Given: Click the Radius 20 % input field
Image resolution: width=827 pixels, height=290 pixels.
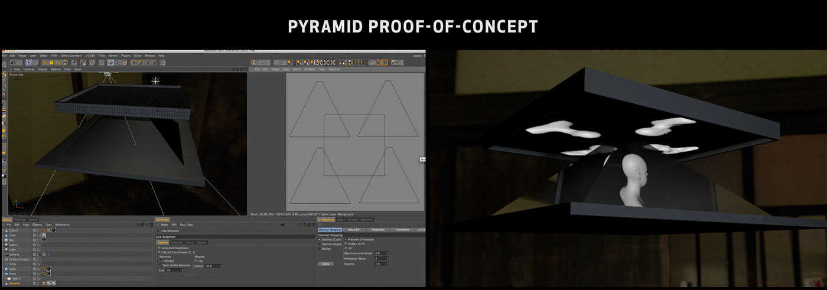Looking at the screenshot, I should 213,266.
